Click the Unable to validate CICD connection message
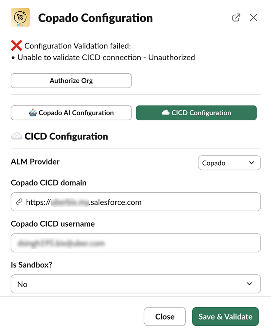This screenshot has width=271, height=336. 106,58
